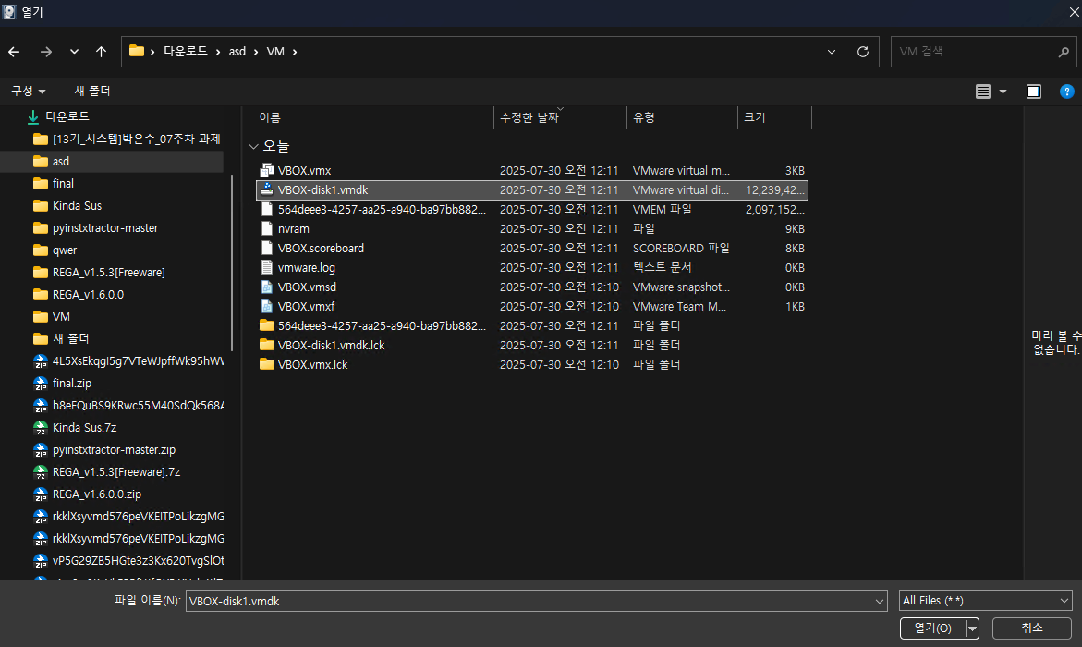The image size is (1082, 647).
Task: Cancel with the 취소 button
Action: pos(1031,628)
